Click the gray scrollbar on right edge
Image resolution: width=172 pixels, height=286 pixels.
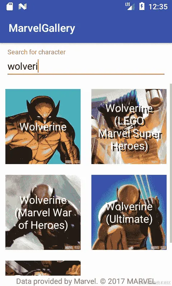[171, 163]
